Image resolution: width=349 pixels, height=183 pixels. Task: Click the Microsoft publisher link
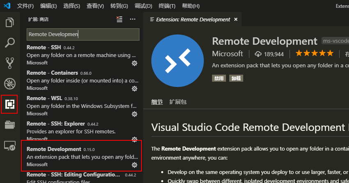pos(228,54)
